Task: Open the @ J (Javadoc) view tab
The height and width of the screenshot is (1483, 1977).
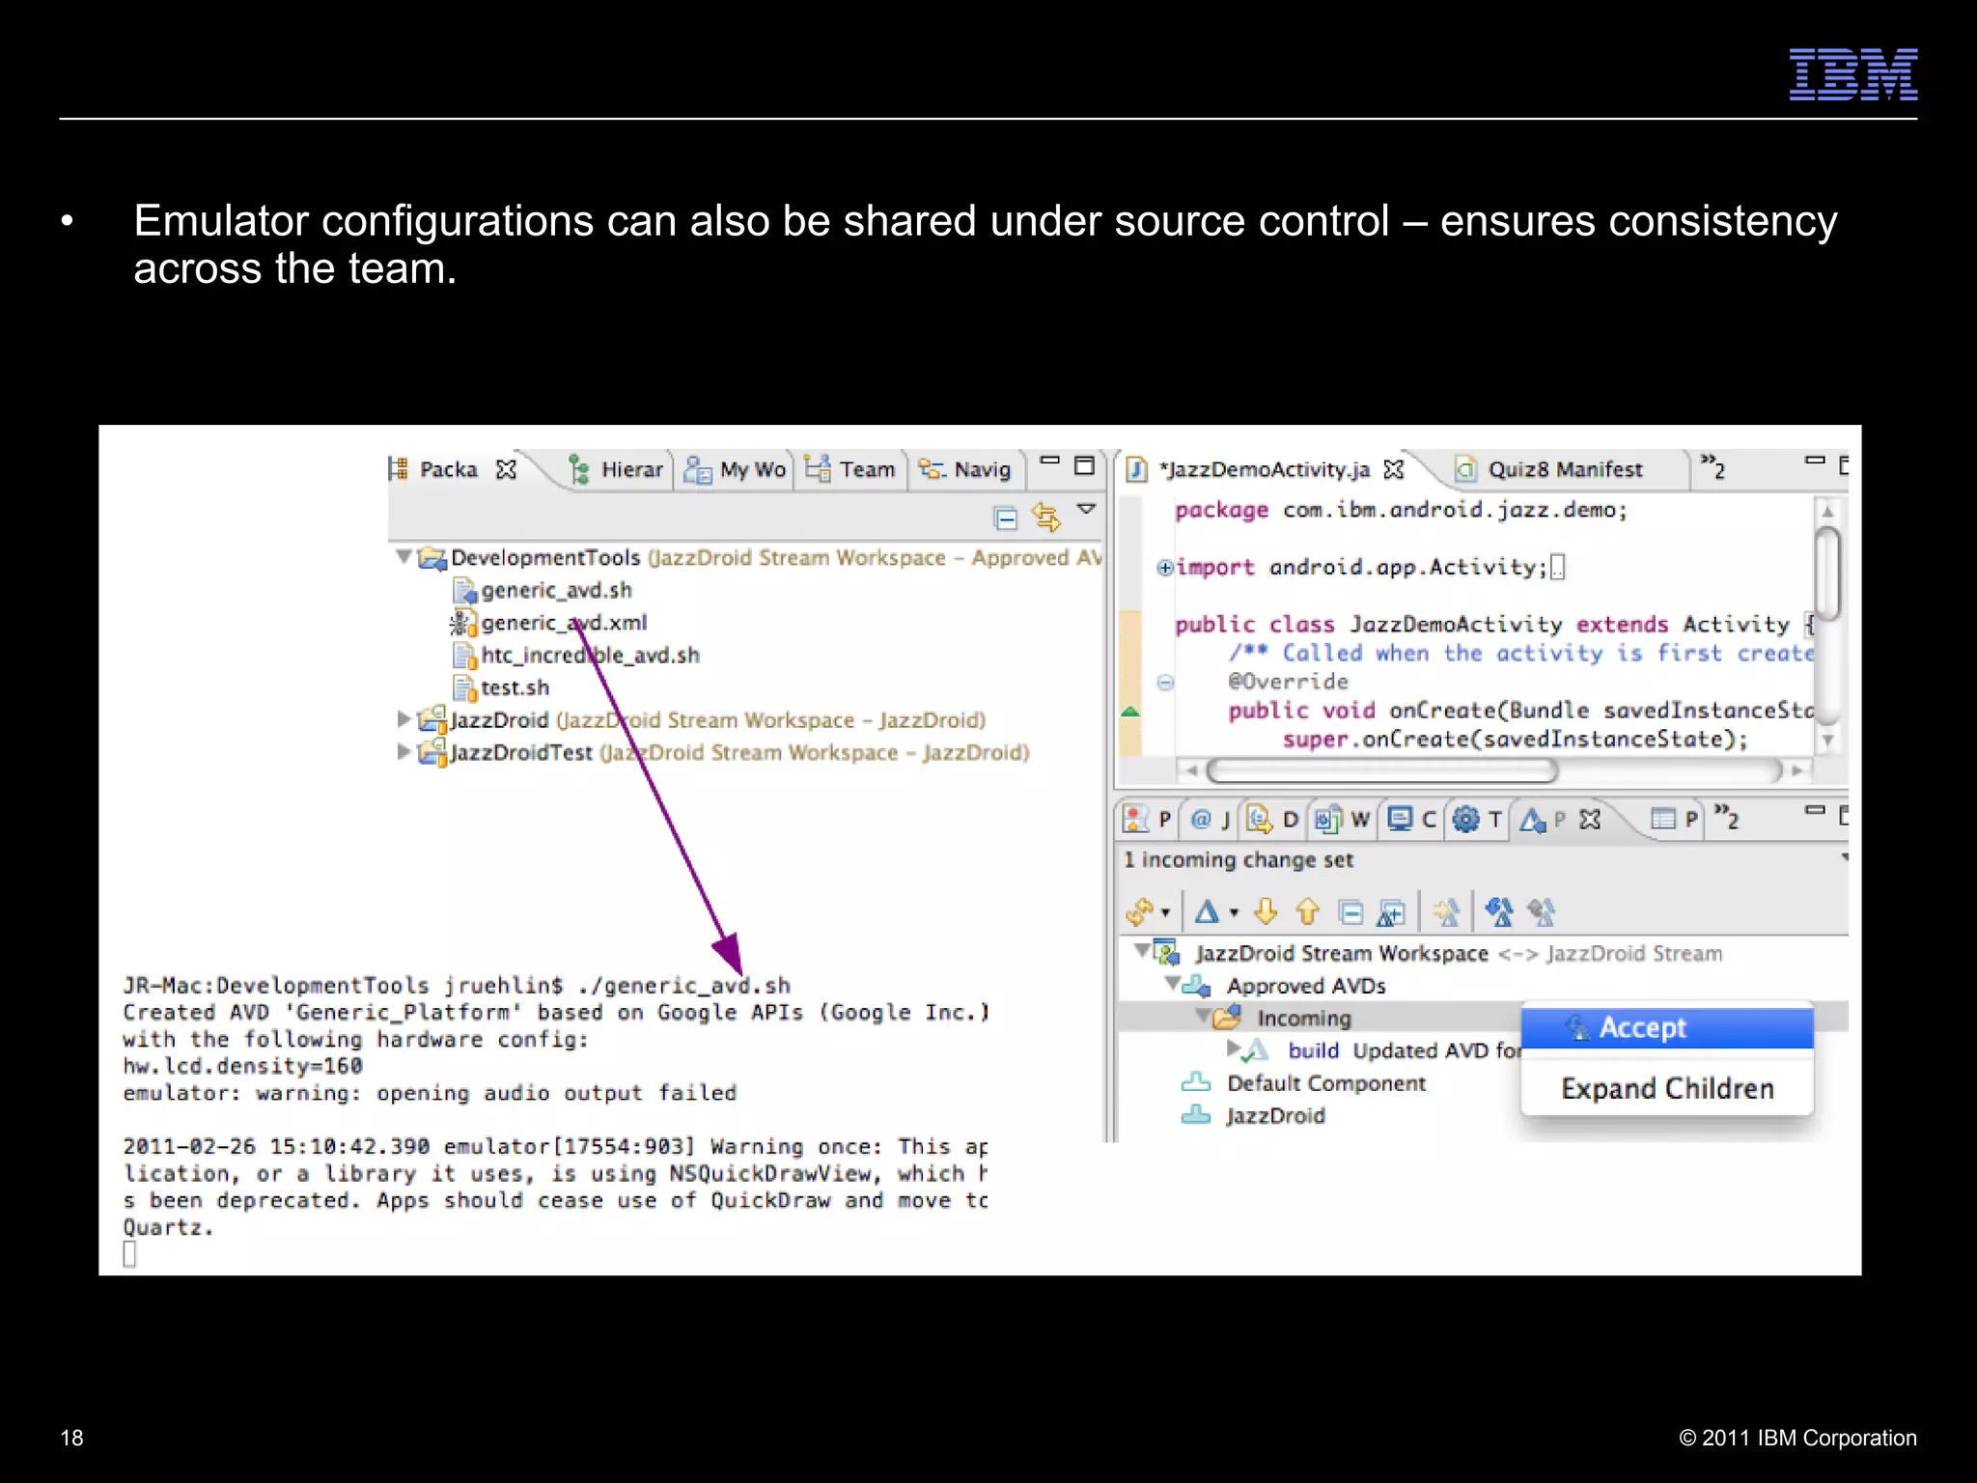Action: click(x=1210, y=820)
